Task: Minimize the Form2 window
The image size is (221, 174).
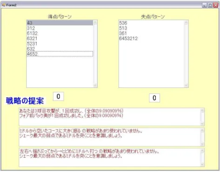Action: [x=205, y=5]
